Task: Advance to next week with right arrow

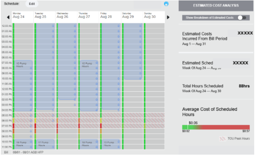Action: point(168,17)
